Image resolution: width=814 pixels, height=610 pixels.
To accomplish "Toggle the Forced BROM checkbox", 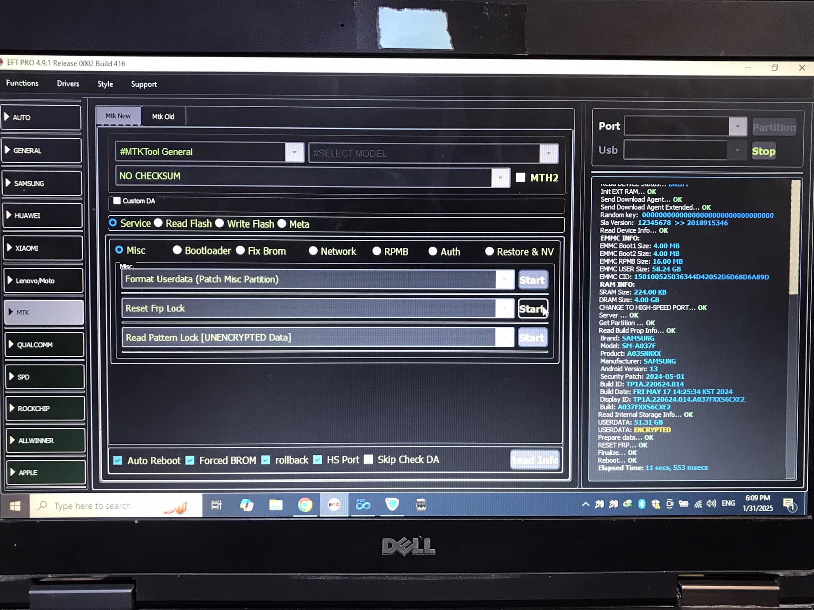I will (190, 460).
